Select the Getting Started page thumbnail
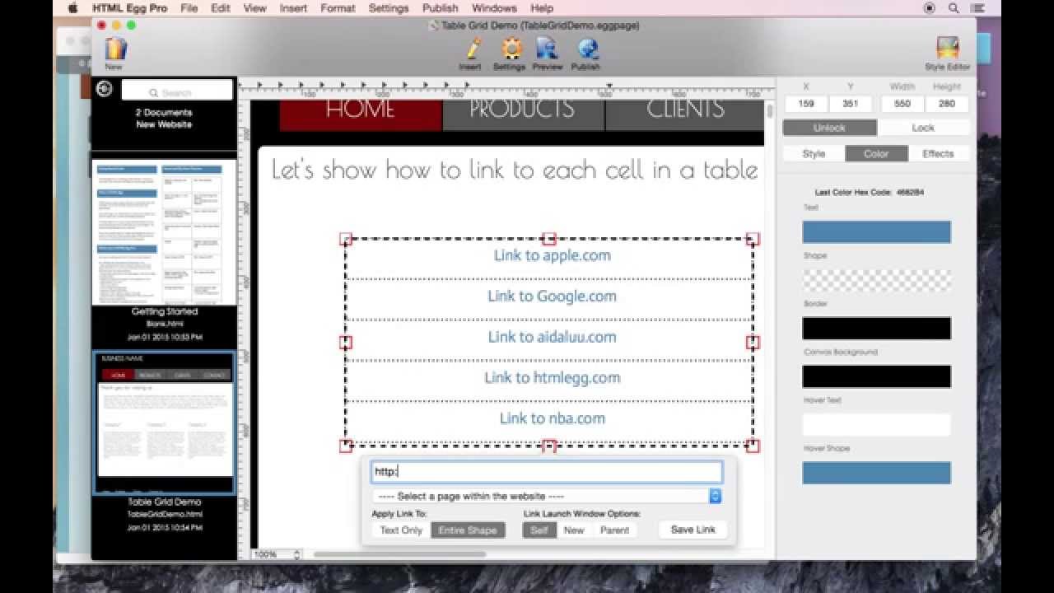Image resolution: width=1054 pixels, height=593 pixels. (x=164, y=232)
